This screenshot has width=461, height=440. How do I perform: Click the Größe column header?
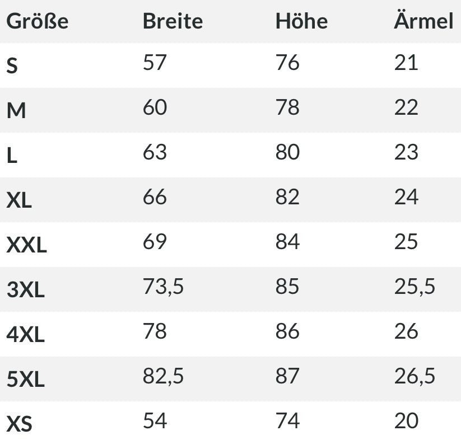point(37,22)
